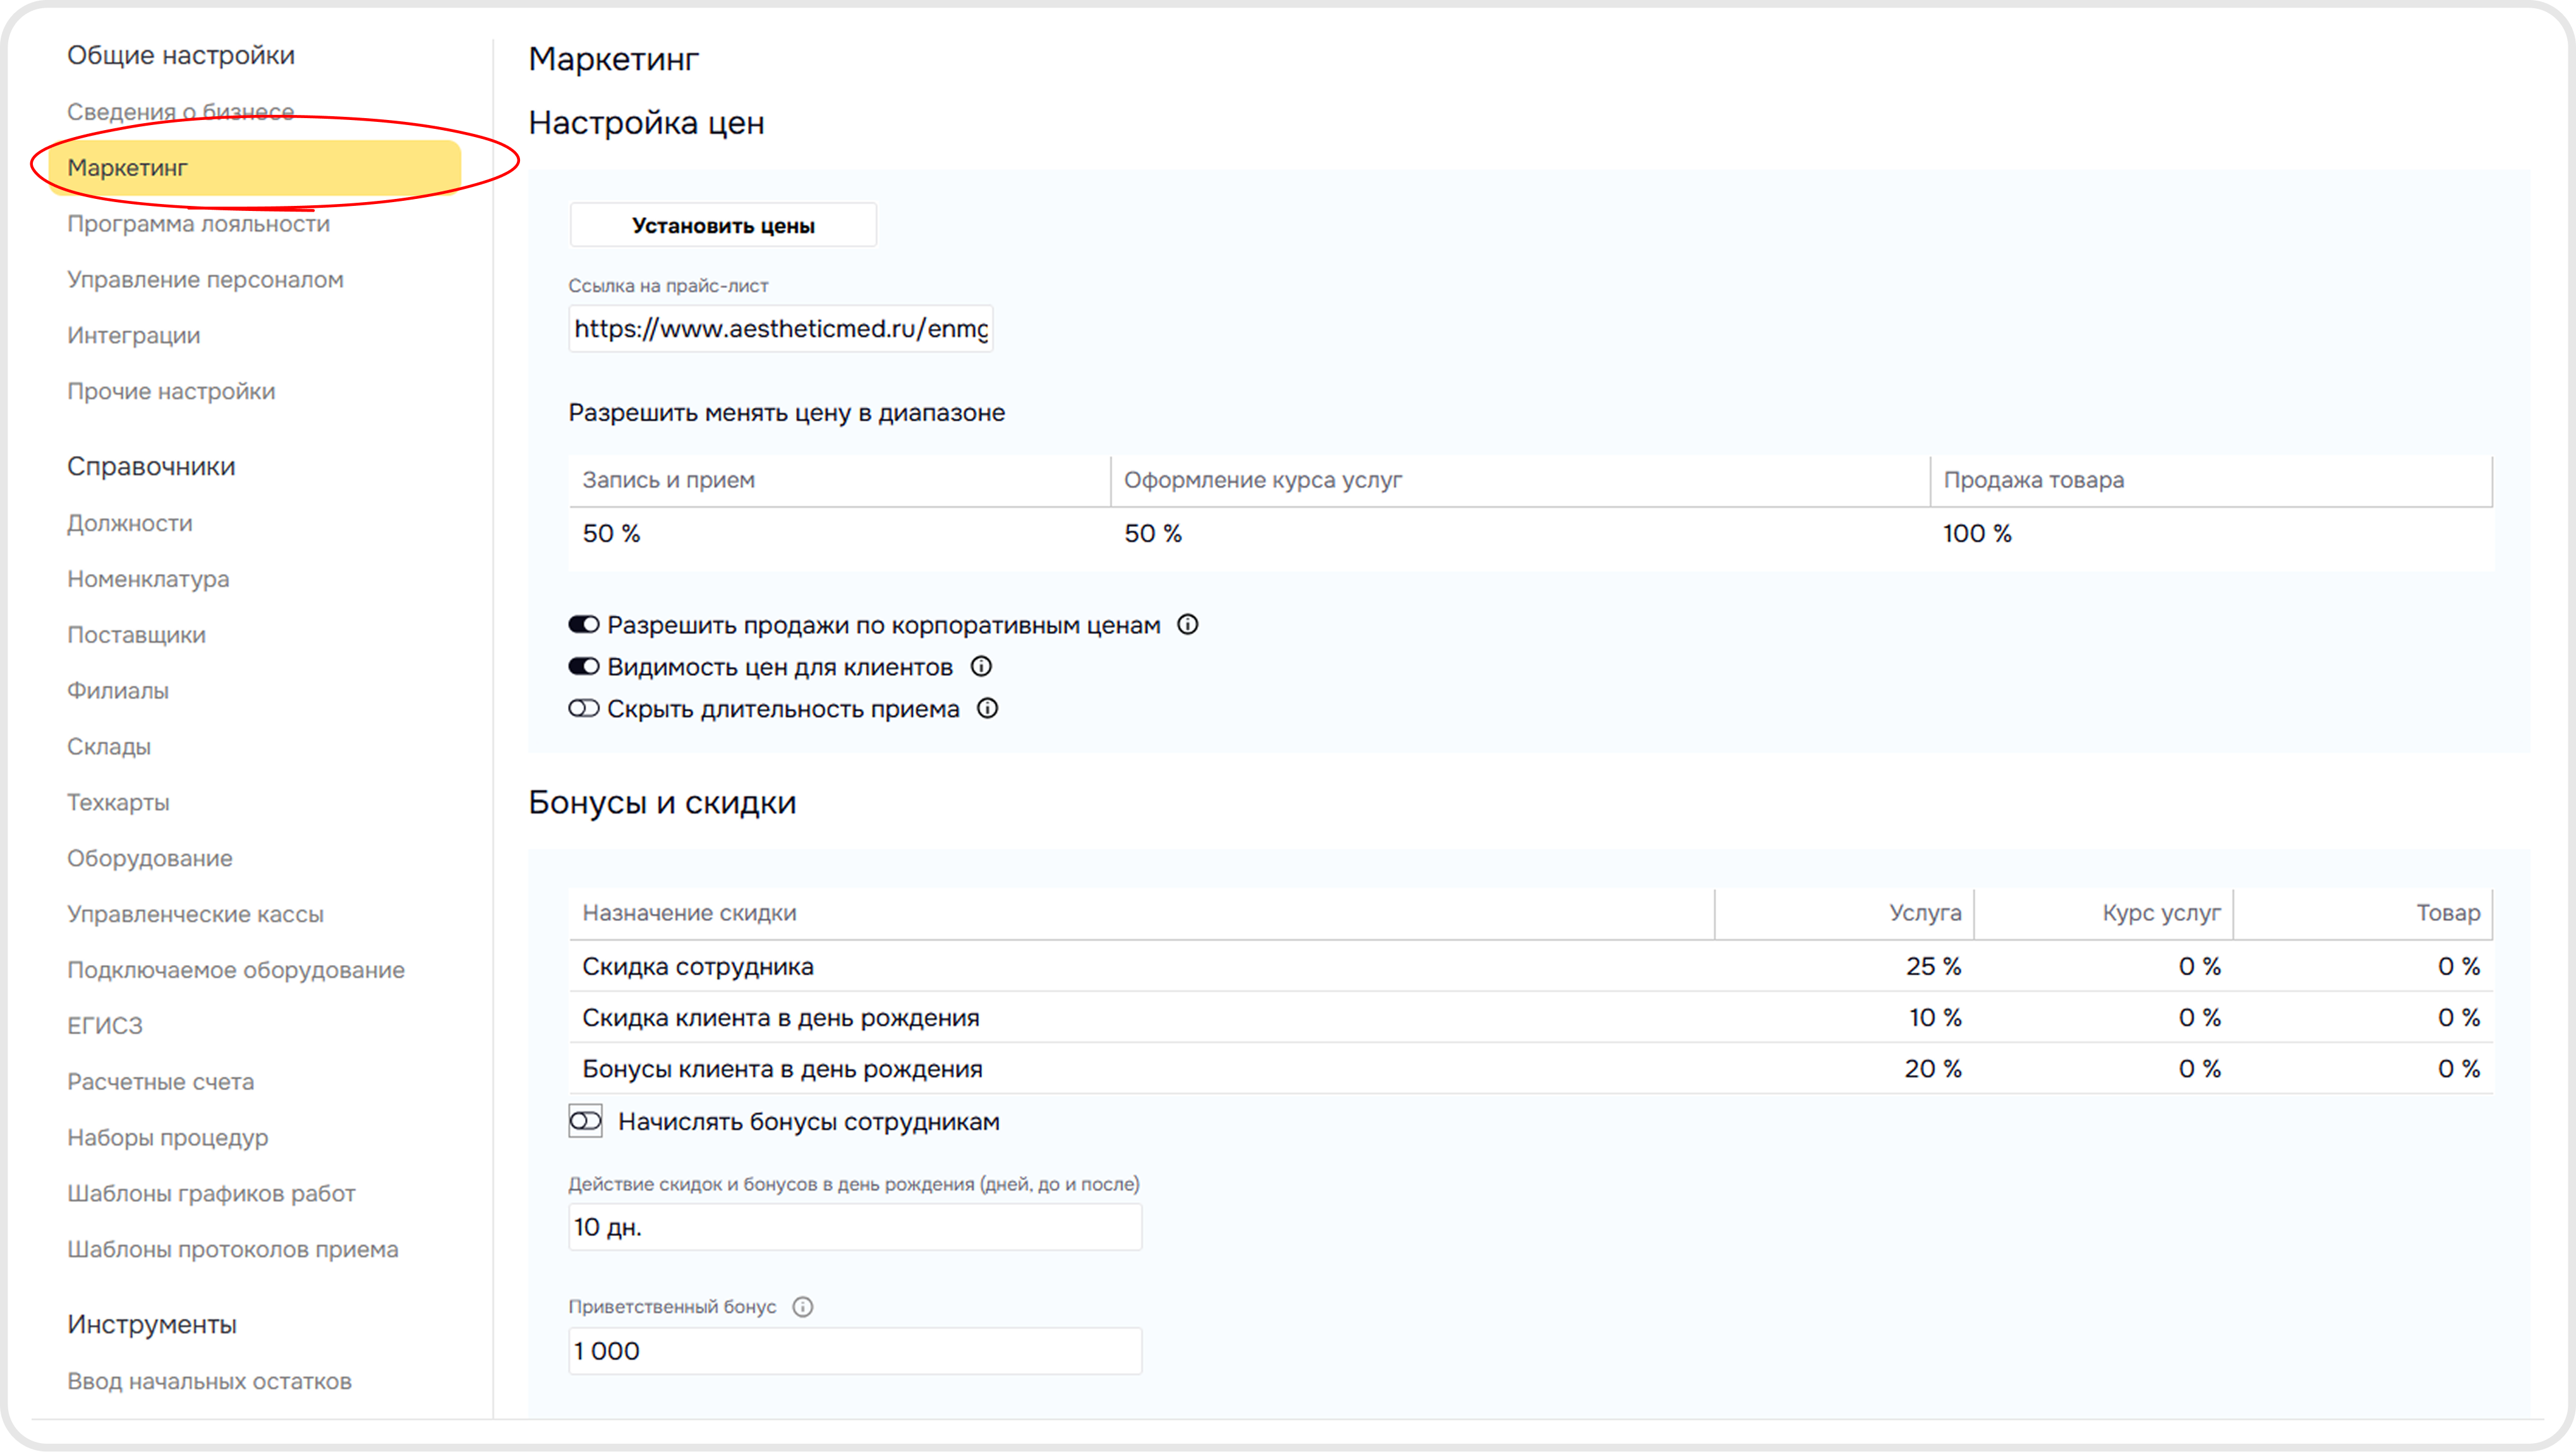Edit Скидка клиента в день рождения Товар
Image resolution: width=2576 pixels, height=1452 pixels.
(x=2459, y=1017)
